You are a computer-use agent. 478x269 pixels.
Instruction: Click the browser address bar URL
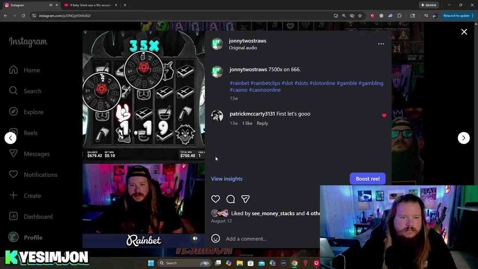click(x=65, y=16)
